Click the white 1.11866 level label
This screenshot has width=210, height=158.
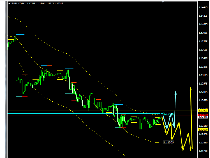click(168, 142)
